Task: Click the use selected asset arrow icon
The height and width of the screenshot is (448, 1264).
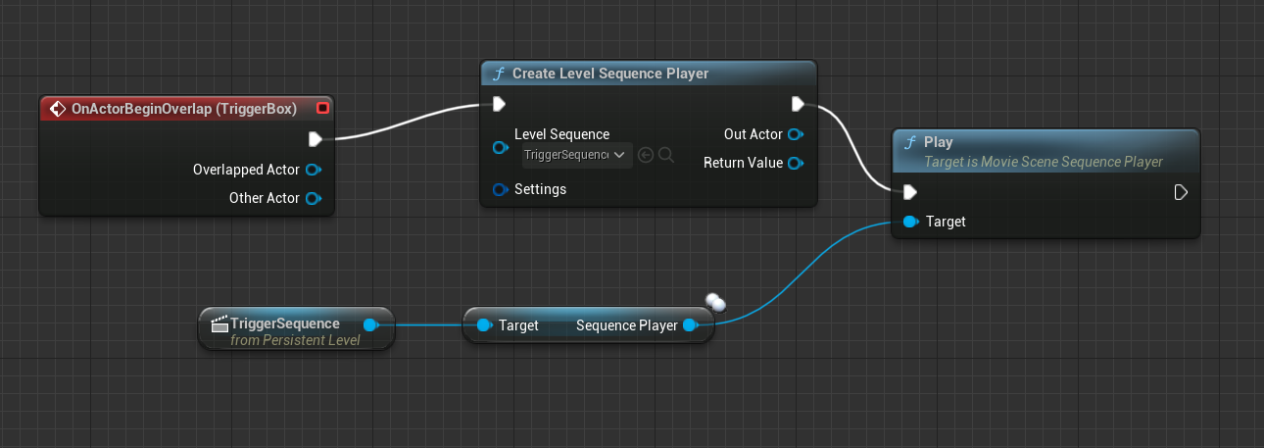Action: click(646, 155)
